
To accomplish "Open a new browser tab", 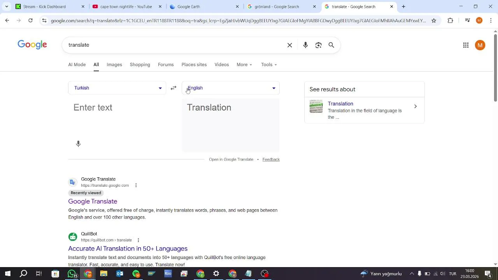I will (403, 7).
